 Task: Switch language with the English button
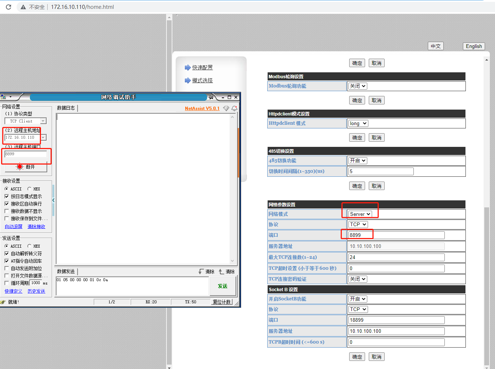click(474, 46)
